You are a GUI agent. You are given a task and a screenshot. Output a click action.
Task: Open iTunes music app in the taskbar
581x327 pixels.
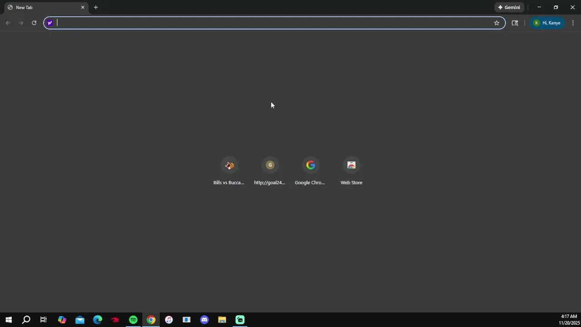click(x=169, y=320)
